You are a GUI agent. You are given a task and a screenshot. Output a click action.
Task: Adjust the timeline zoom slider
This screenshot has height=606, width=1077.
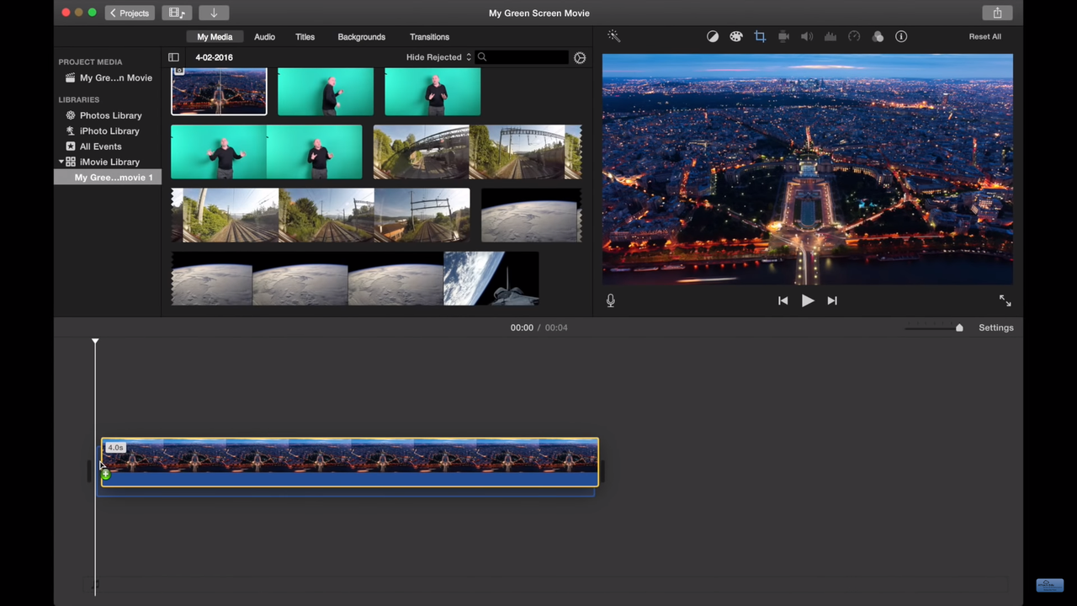934,327
